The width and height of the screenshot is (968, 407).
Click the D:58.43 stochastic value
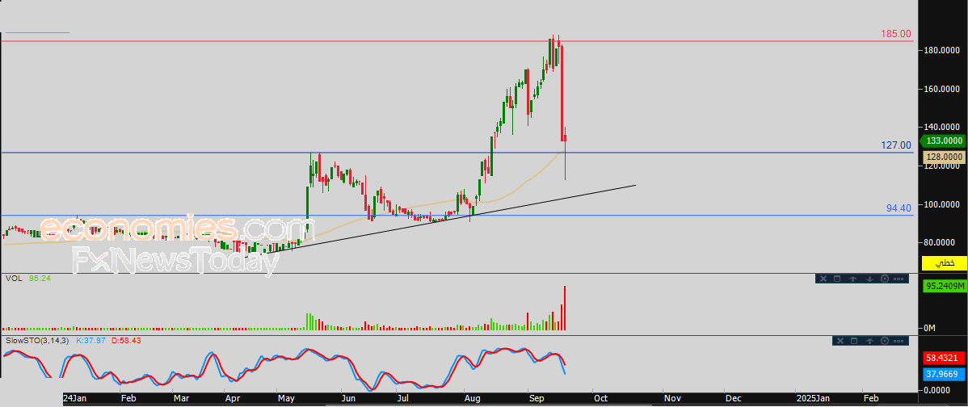127,341
